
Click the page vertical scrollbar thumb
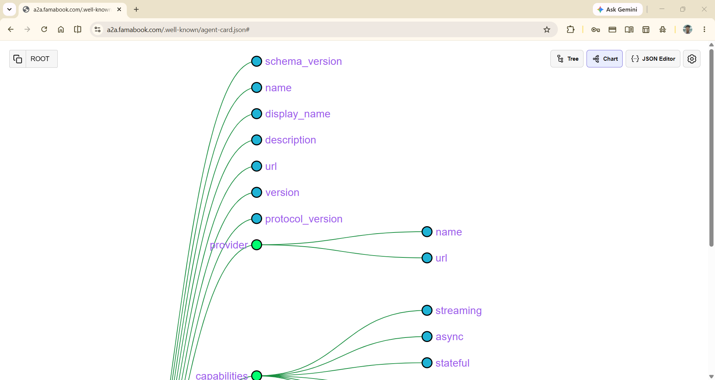(711, 148)
